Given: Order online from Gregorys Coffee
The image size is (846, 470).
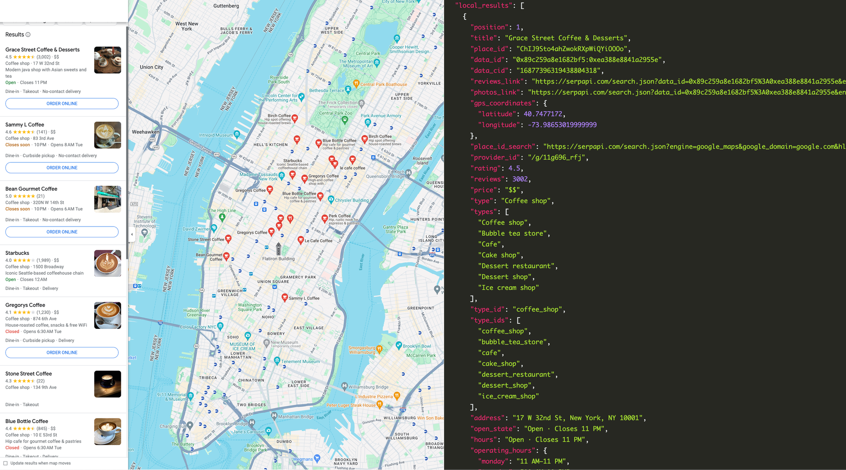Looking at the screenshot, I should coord(62,352).
